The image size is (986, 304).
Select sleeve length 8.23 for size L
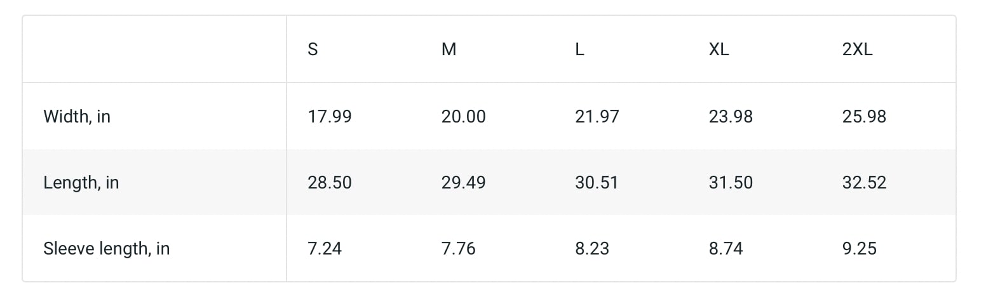pos(592,248)
